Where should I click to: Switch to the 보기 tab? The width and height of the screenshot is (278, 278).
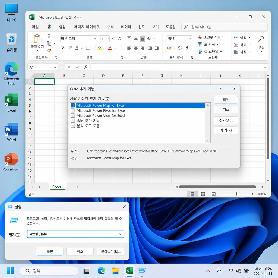(x=155, y=27)
